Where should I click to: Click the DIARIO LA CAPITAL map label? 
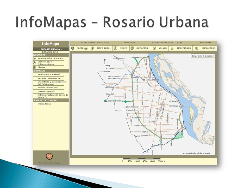177,106
